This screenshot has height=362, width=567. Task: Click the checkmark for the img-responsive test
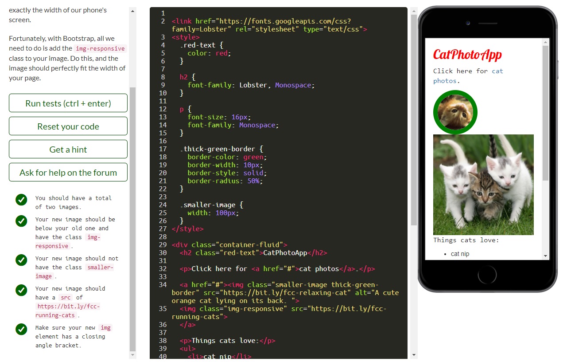pyautogui.click(x=21, y=221)
